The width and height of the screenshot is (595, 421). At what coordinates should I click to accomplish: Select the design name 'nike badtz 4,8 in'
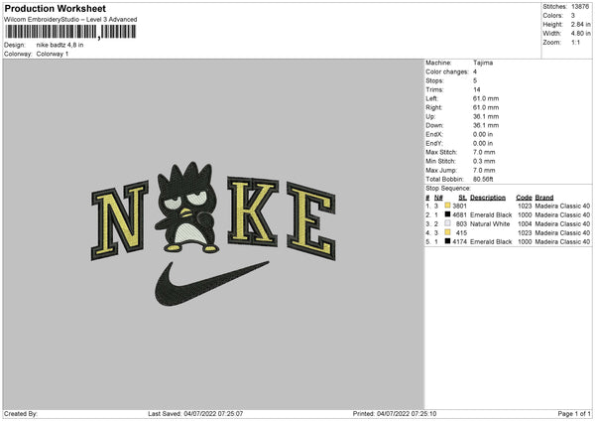(x=59, y=45)
